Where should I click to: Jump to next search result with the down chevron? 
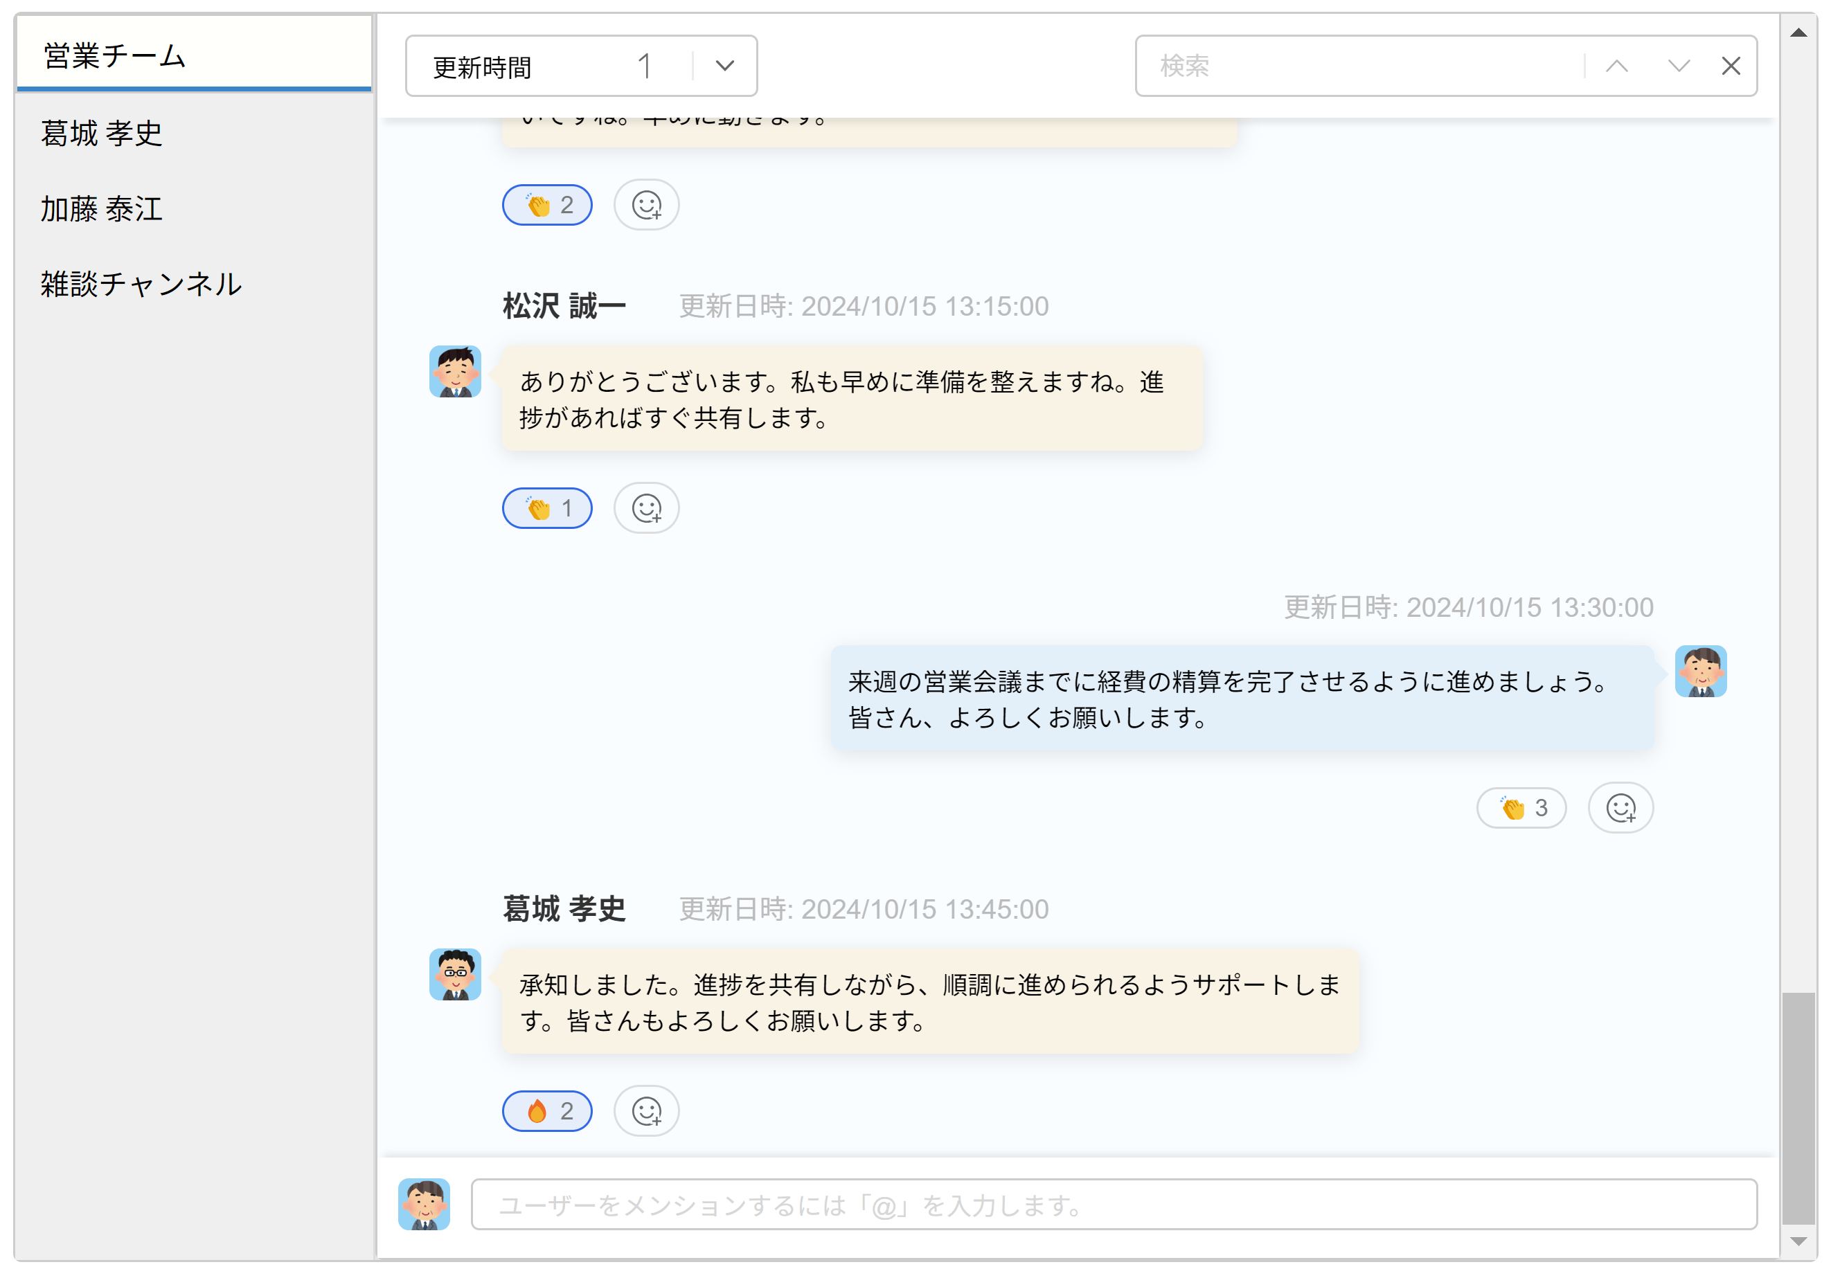[x=1678, y=66]
